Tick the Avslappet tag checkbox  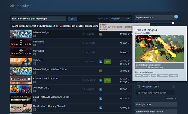[138, 87]
